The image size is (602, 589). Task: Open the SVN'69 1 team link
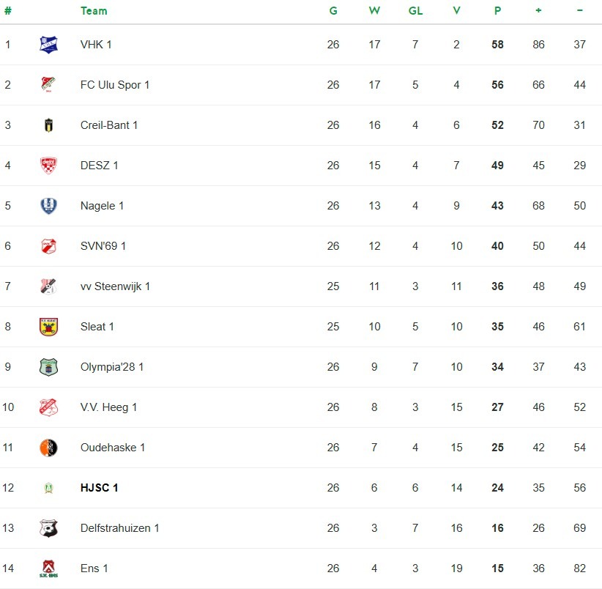[x=103, y=246]
